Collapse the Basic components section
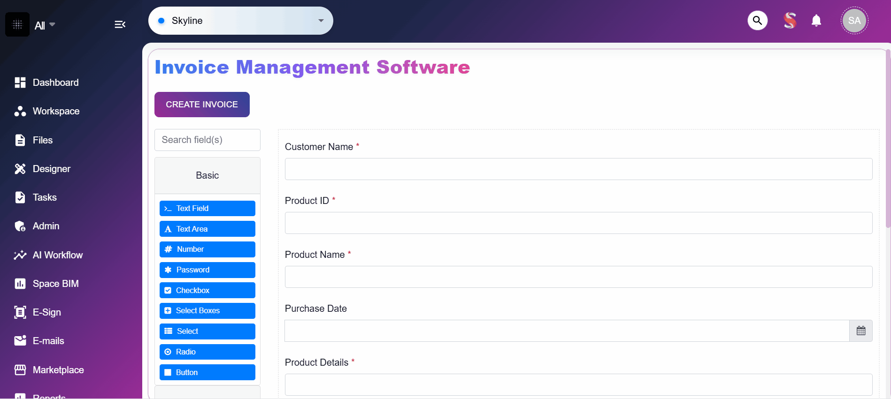Screen dimensions: 891x399 coord(207,175)
